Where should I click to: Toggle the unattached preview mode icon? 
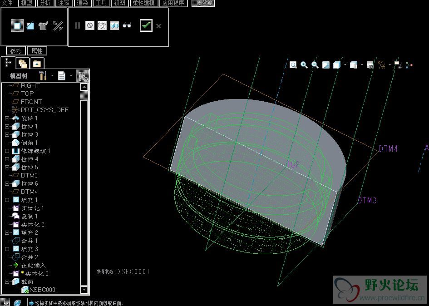tap(102, 25)
